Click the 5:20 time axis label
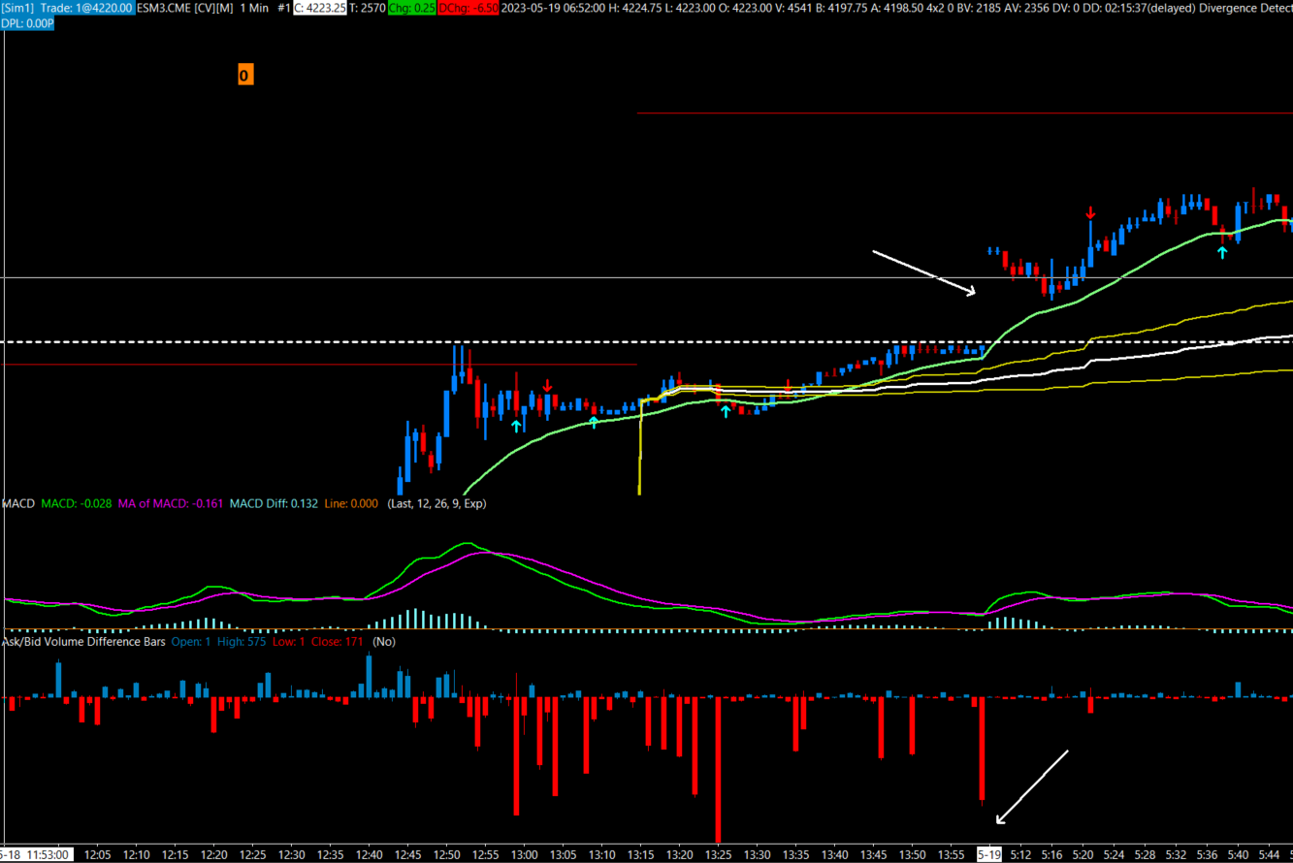1293x863 pixels. click(x=1083, y=855)
